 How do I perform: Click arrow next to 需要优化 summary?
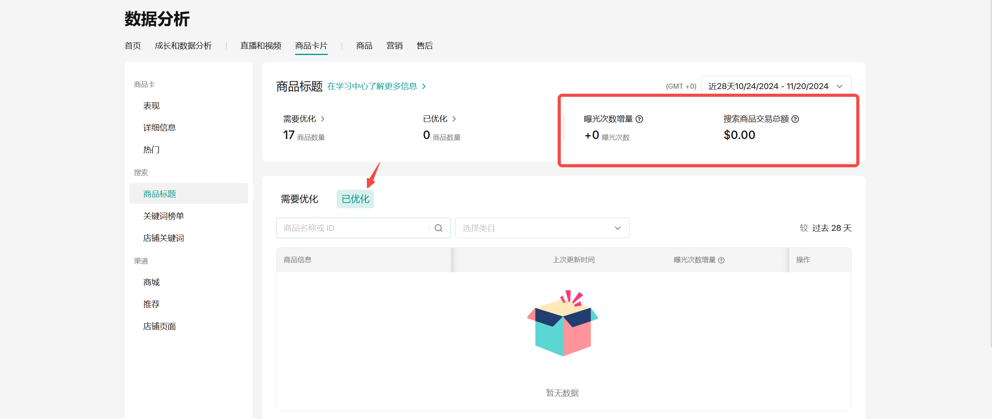point(323,119)
